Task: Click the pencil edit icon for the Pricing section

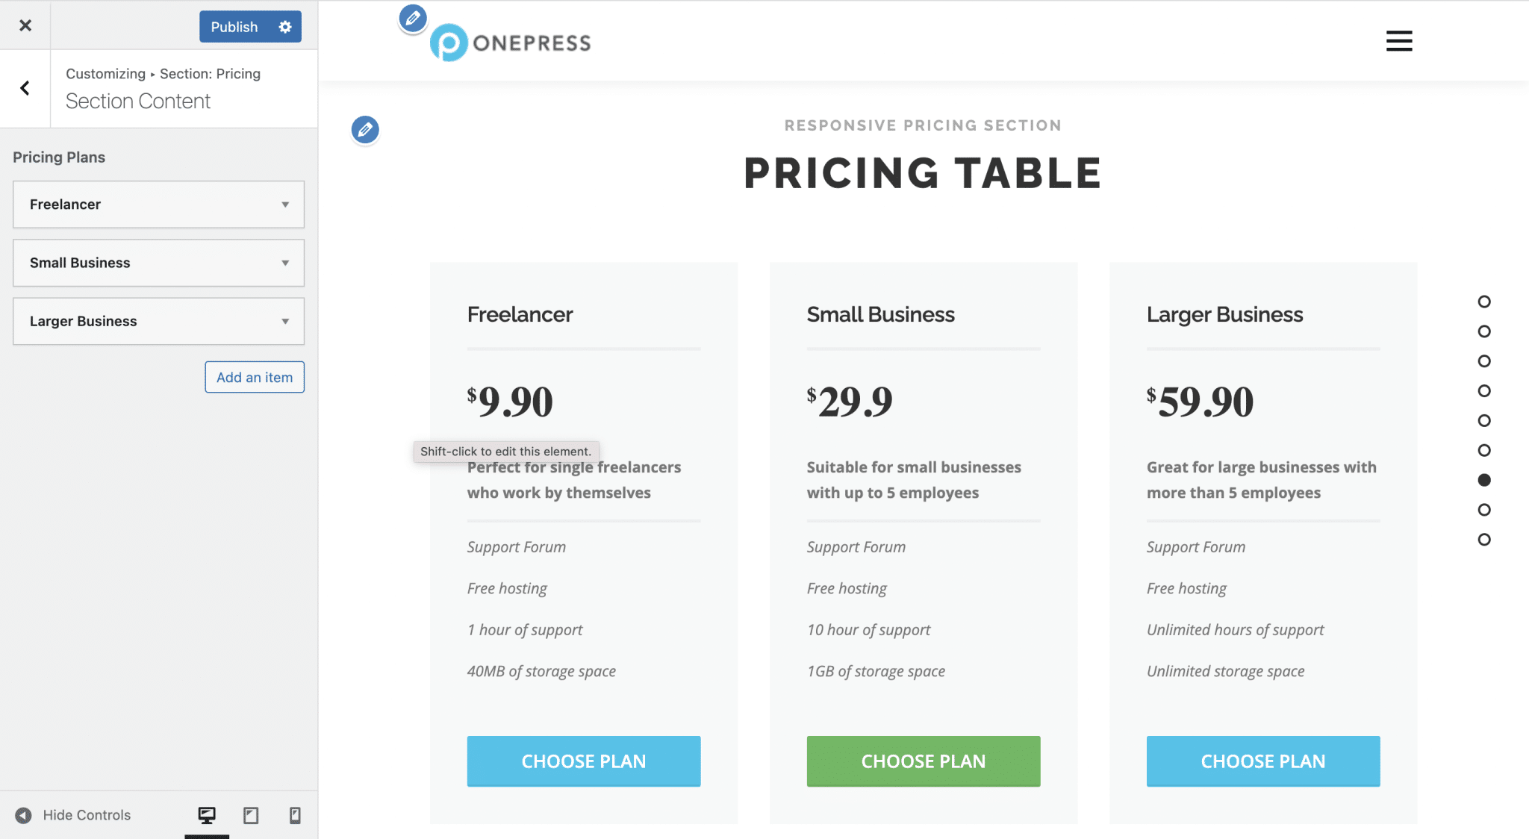Action: click(365, 129)
